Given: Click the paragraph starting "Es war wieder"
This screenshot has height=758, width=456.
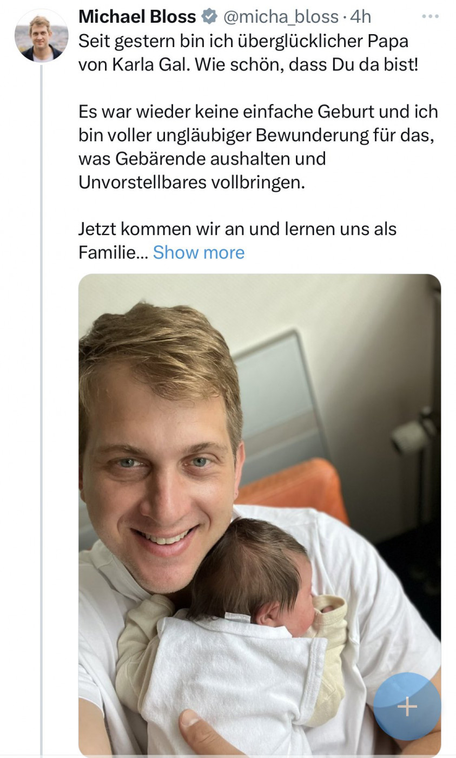Looking at the screenshot, I should click(257, 147).
